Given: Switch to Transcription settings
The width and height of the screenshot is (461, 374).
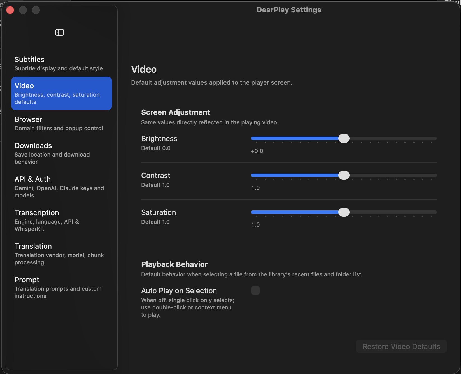Looking at the screenshot, I should (62, 220).
